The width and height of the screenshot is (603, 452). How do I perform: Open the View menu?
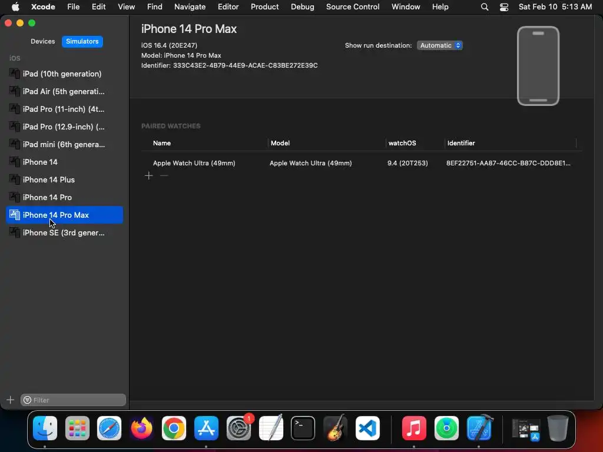[x=126, y=7]
